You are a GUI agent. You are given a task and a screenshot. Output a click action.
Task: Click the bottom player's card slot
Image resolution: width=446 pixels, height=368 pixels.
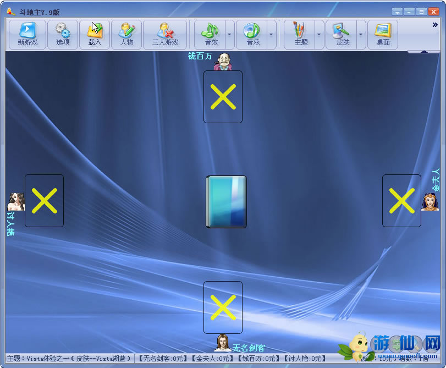coord(223,307)
